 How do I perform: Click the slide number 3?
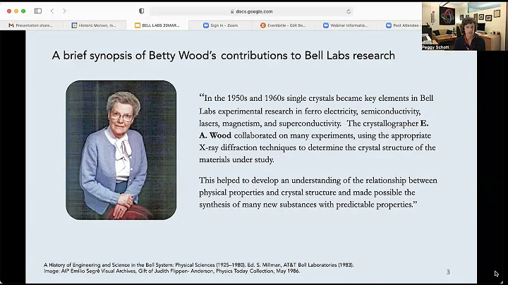(448, 272)
